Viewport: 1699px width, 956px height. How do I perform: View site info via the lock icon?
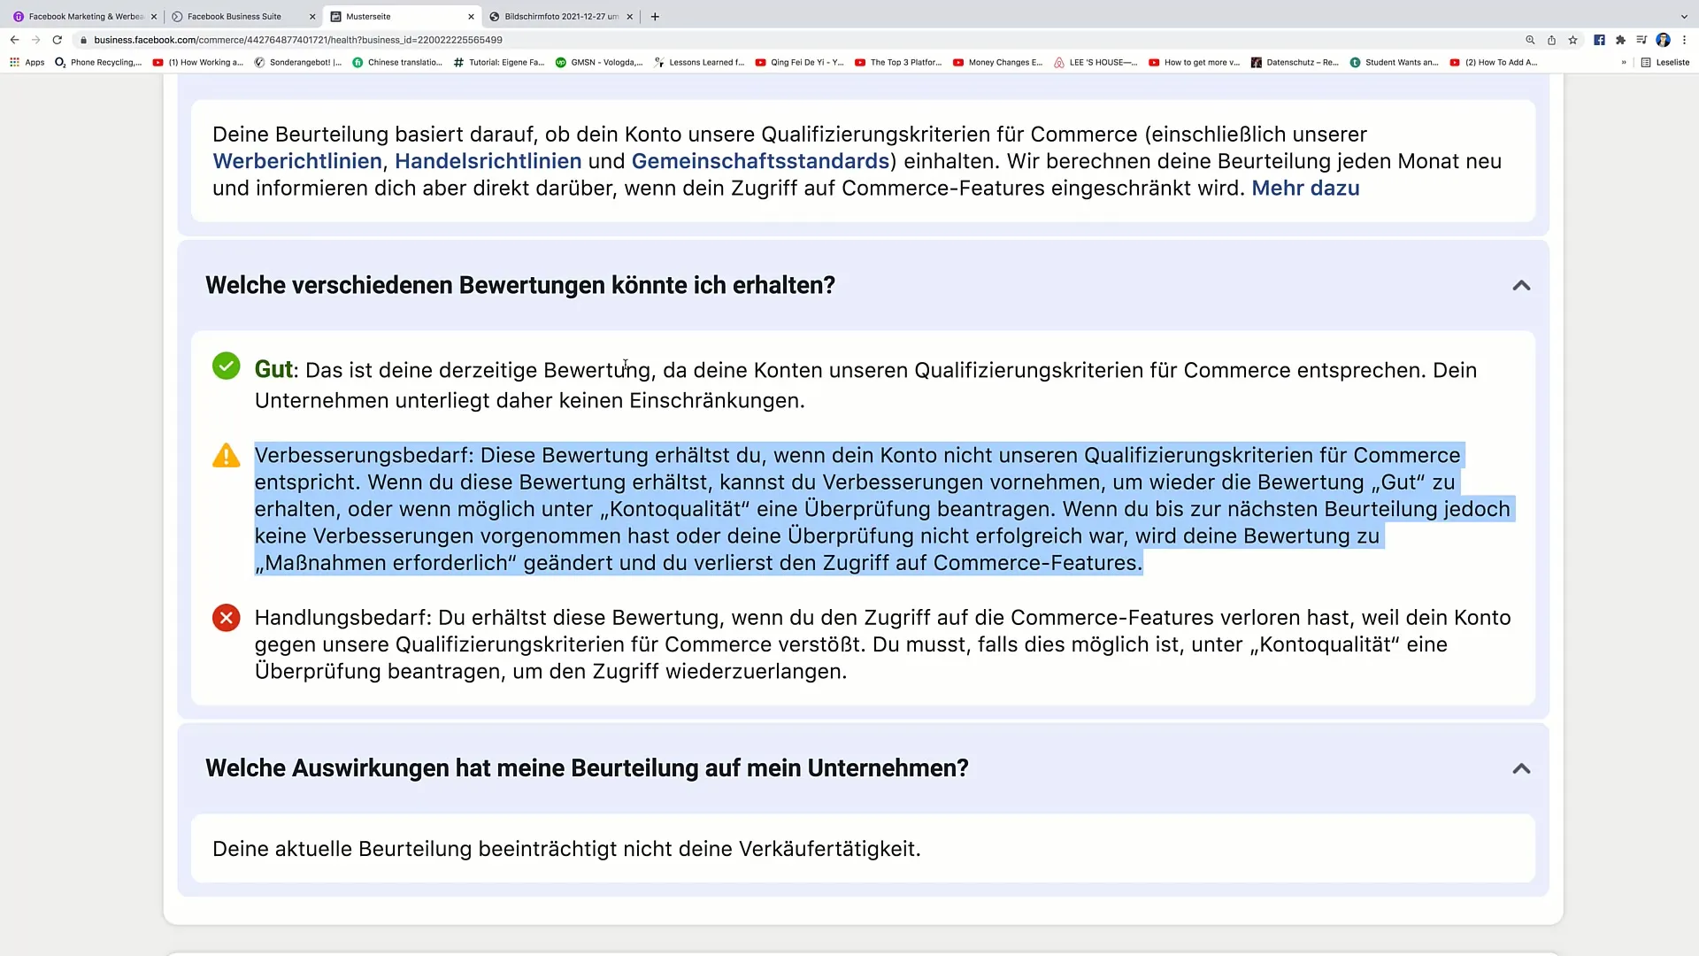pos(83,40)
